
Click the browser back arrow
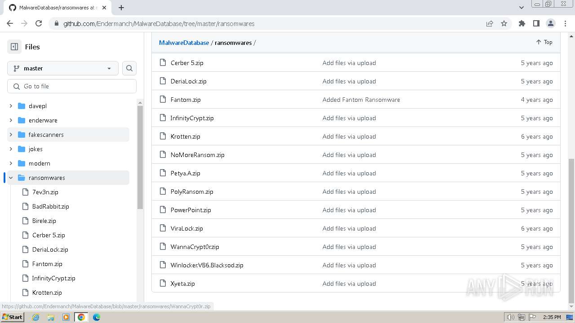click(x=10, y=23)
